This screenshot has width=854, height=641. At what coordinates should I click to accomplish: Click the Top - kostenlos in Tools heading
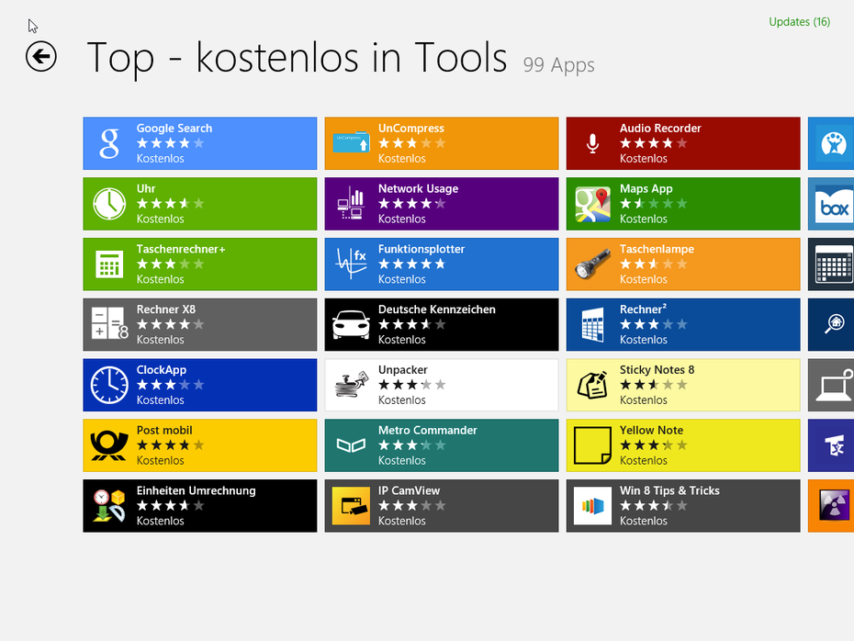pyautogui.click(x=297, y=57)
